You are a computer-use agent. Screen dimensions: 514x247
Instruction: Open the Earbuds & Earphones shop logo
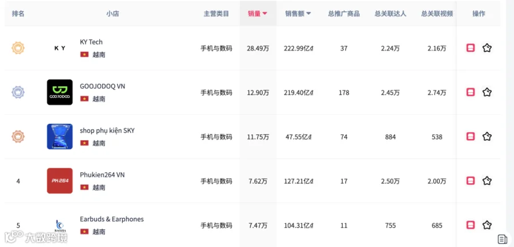pos(59,225)
